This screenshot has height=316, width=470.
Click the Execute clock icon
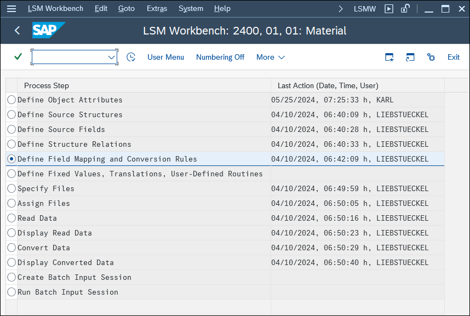[x=131, y=57]
